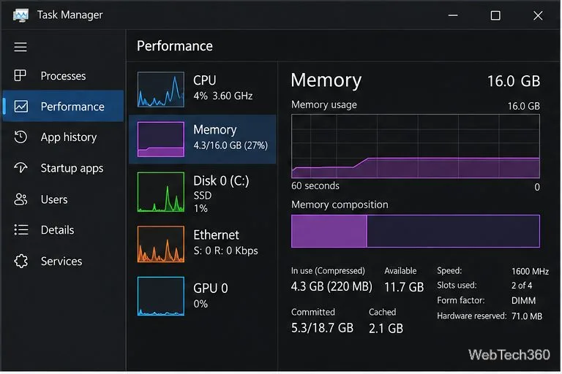The height and width of the screenshot is (374, 562).
Task: Click the Startup apps gauge icon
Action: tap(20, 168)
